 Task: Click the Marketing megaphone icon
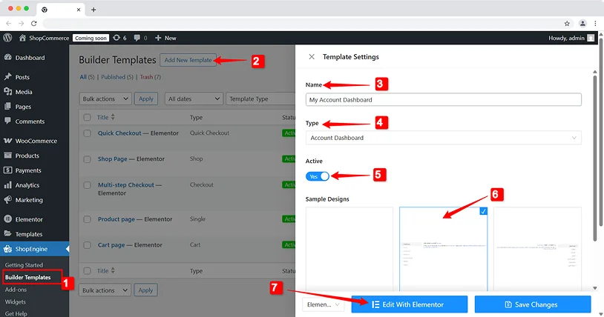pyautogui.click(x=7, y=200)
